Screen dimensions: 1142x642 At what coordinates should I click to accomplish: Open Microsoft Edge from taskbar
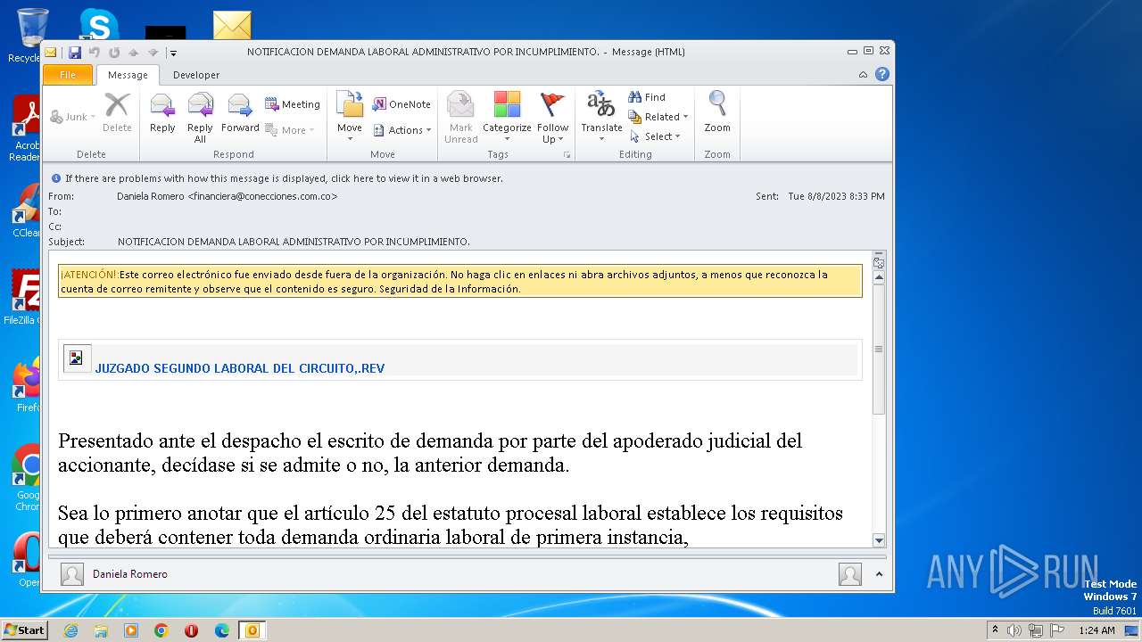(x=221, y=630)
